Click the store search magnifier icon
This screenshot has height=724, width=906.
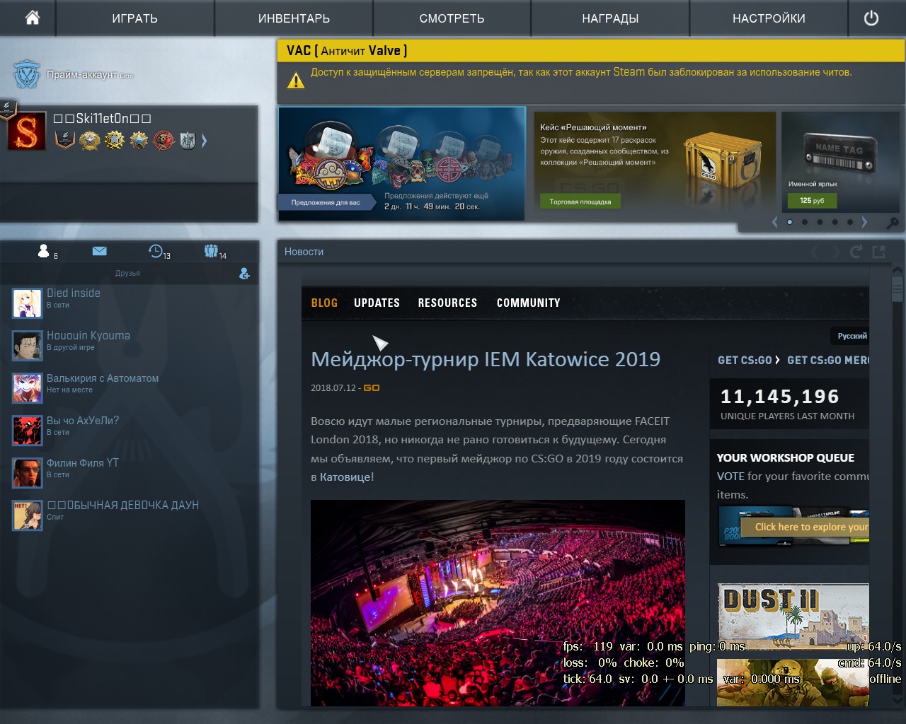pyautogui.click(x=893, y=223)
